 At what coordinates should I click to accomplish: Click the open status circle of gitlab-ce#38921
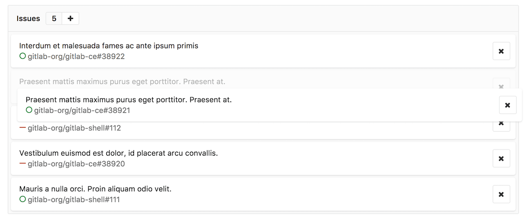pos(29,110)
